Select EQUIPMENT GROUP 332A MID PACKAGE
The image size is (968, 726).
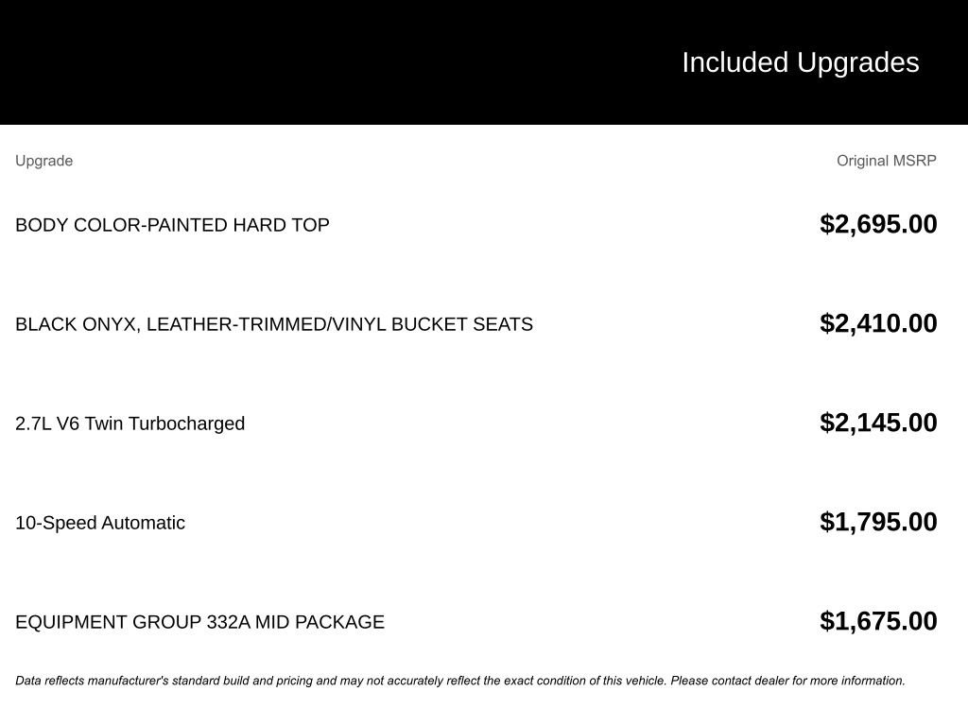click(200, 622)
